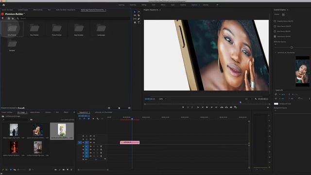Toggle the second checkbox in Essential Graphics
Image resolution: width=311 pixels, height=175 pixels.
point(275,26)
